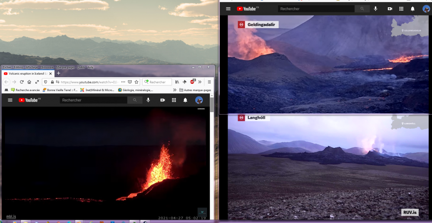Screen dimensions: 432x223
Task: Start voice search in right YouTube window
Action: (375, 9)
